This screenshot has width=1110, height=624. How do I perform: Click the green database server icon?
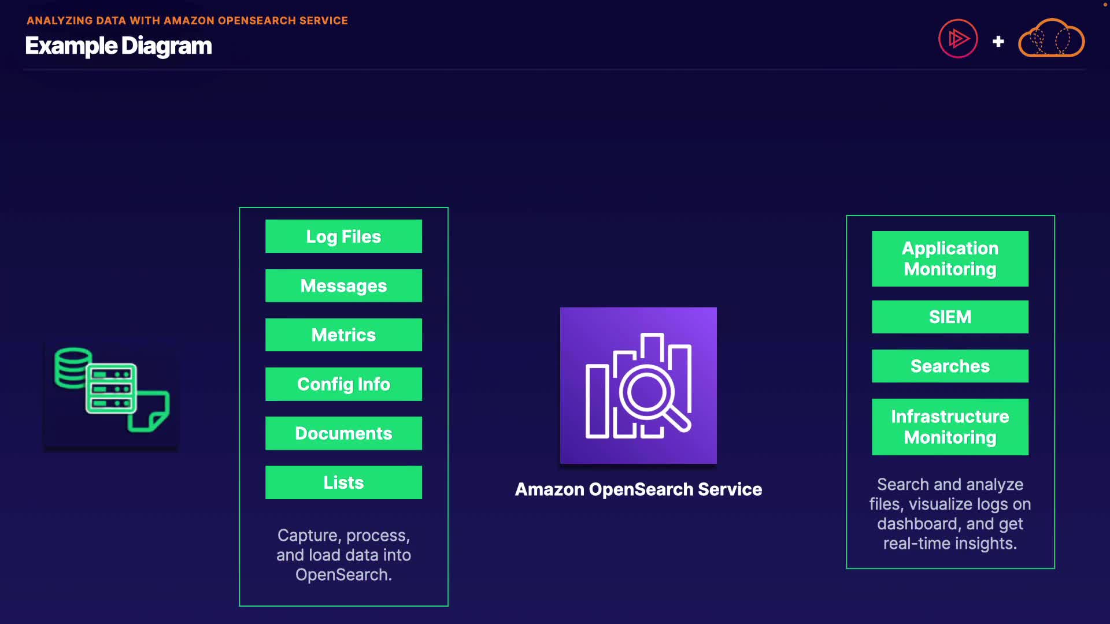tap(111, 389)
